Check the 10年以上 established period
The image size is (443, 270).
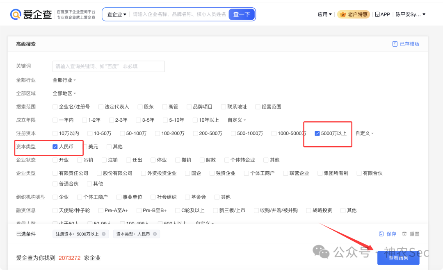point(195,120)
